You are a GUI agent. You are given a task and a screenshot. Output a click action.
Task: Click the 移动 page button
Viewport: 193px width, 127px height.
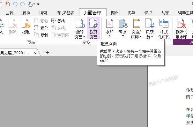coord(41,21)
